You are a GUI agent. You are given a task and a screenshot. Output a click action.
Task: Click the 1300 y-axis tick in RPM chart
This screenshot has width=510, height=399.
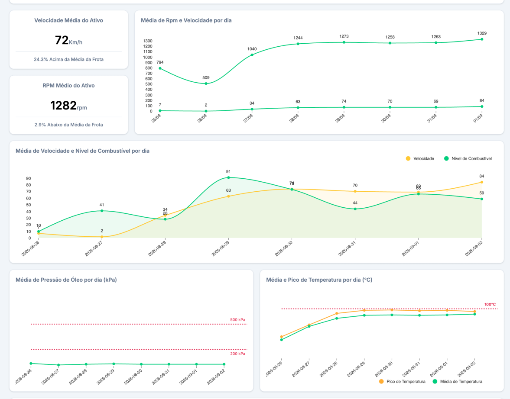click(x=148, y=41)
